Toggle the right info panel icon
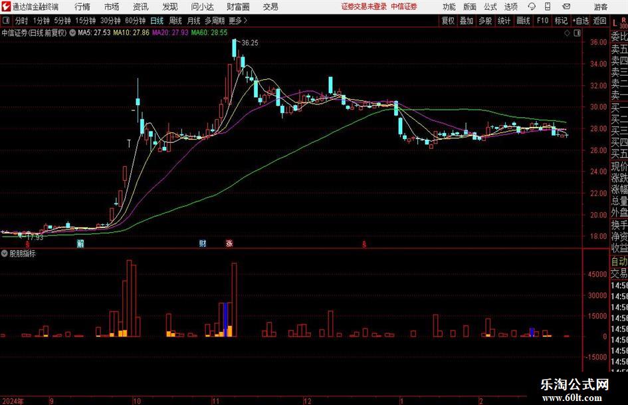 click(x=577, y=33)
